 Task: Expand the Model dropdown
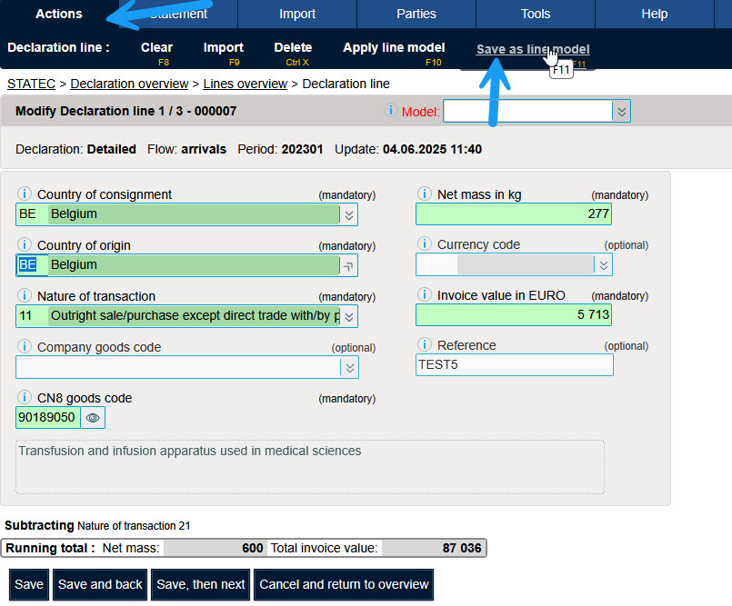click(621, 112)
